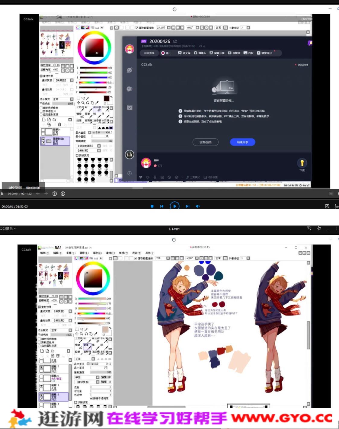
Task: Open the 圖層(L) menu in lower SAI window
Action: 84,253
